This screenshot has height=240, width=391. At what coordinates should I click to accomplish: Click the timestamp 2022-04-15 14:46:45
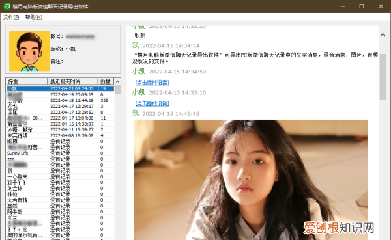pyautogui.click(x=171, y=114)
